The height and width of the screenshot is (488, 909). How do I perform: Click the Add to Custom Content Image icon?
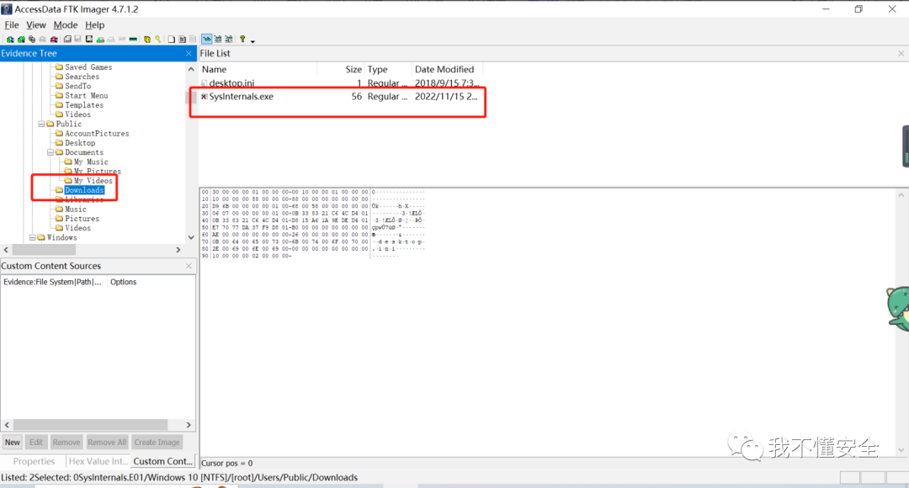(x=100, y=40)
